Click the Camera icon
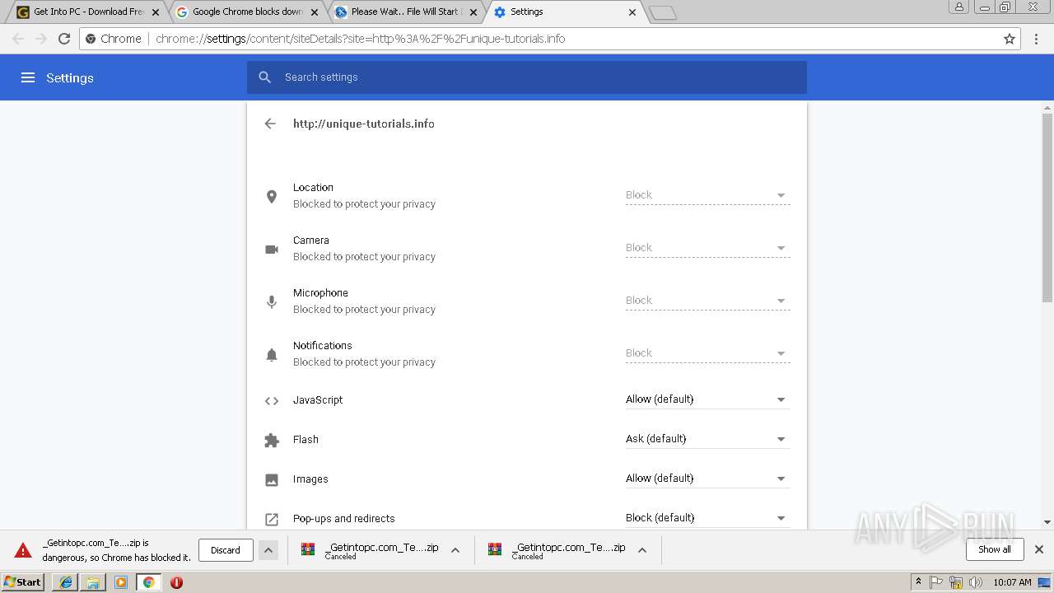This screenshot has height=593, width=1054. pyautogui.click(x=272, y=249)
